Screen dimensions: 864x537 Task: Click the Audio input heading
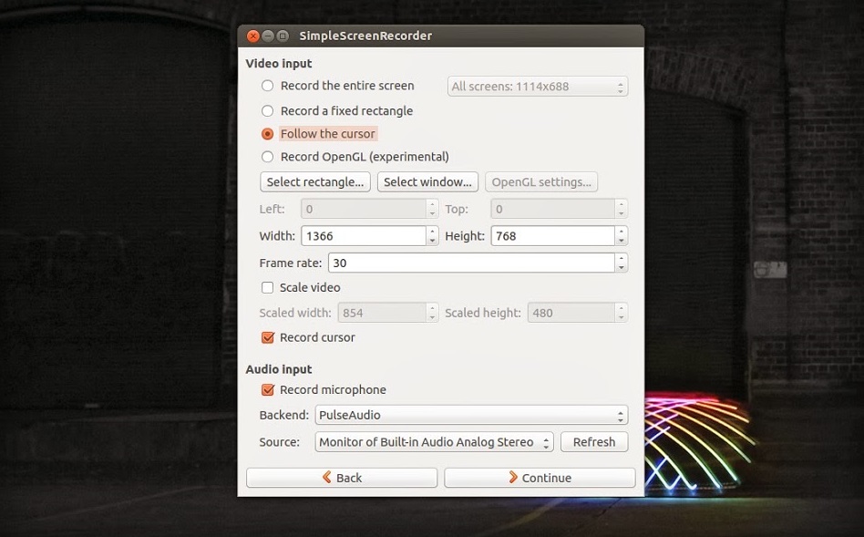coord(279,369)
